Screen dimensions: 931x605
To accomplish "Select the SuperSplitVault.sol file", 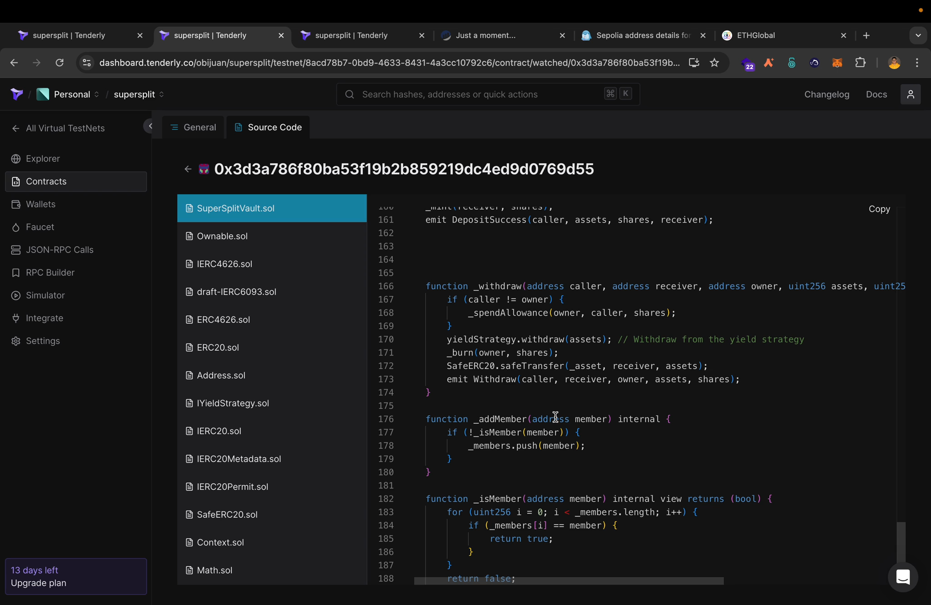I will [272, 208].
